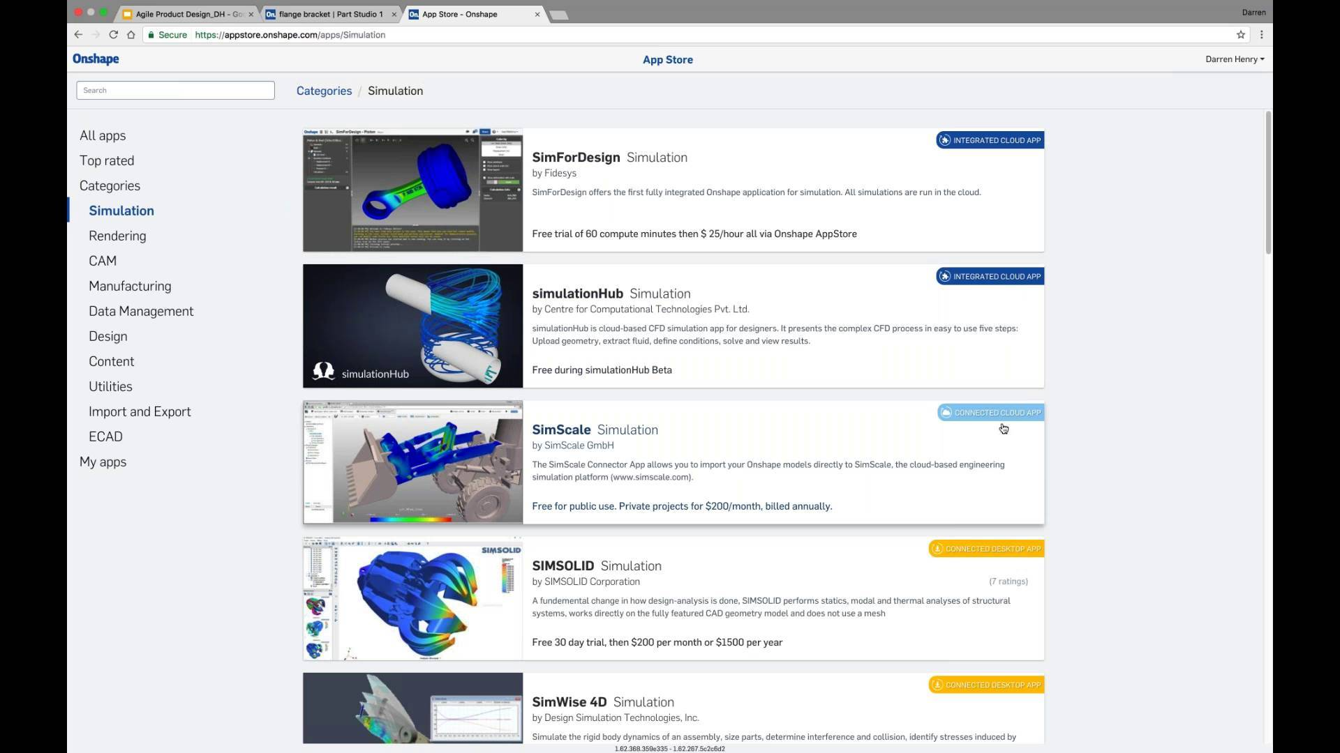The width and height of the screenshot is (1340, 753).
Task: Click SimScale's 'Free for public use' pricing text
Action: [x=682, y=506]
